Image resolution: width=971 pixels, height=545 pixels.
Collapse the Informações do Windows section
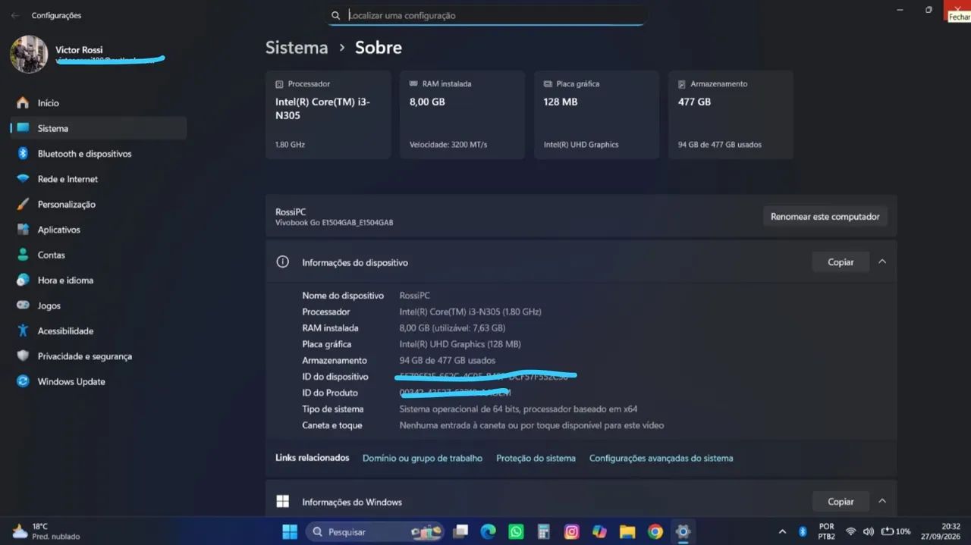coord(882,501)
